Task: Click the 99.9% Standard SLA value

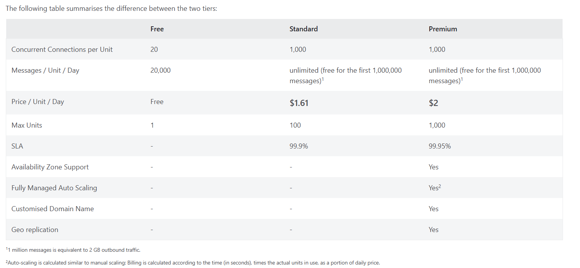Action: pos(299,146)
